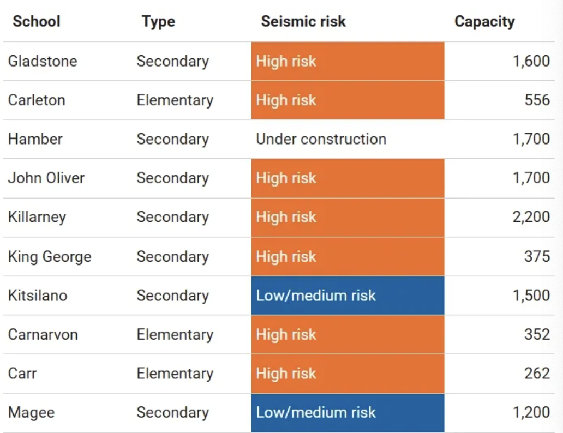
Task: Click Carnarvon's orange High risk cell
Action: point(348,334)
